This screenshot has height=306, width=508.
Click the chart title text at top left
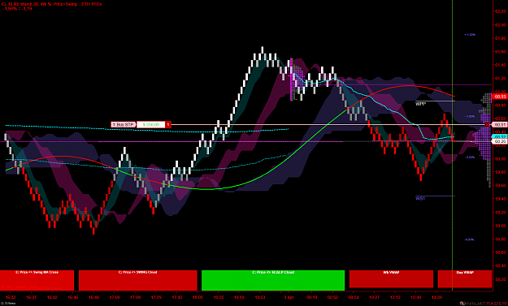click(52, 4)
